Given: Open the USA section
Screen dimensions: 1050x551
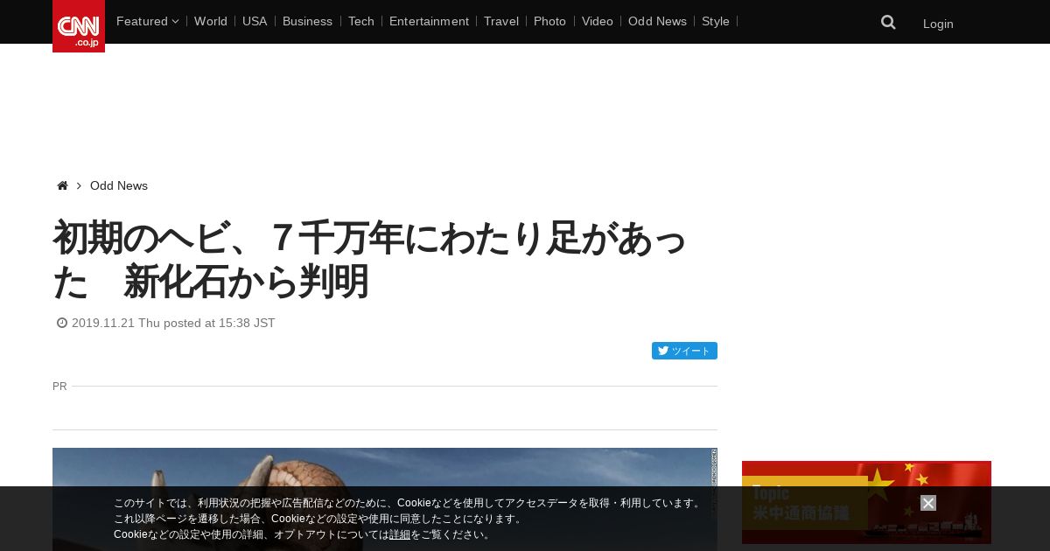Looking at the screenshot, I should click(x=255, y=21).
